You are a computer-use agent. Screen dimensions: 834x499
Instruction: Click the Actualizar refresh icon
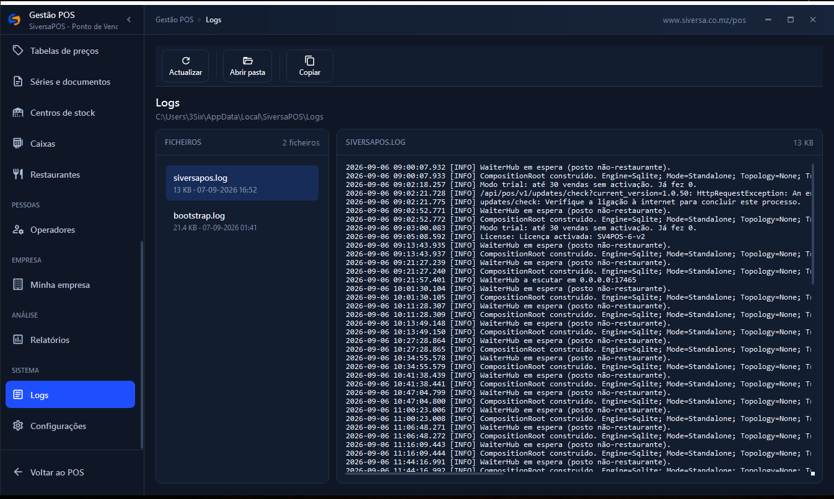point(185,61)
